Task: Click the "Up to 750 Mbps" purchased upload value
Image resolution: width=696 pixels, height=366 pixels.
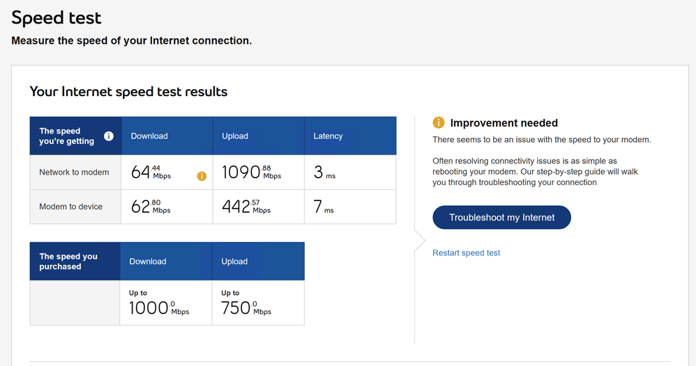Action: click(x=246, y=304)
